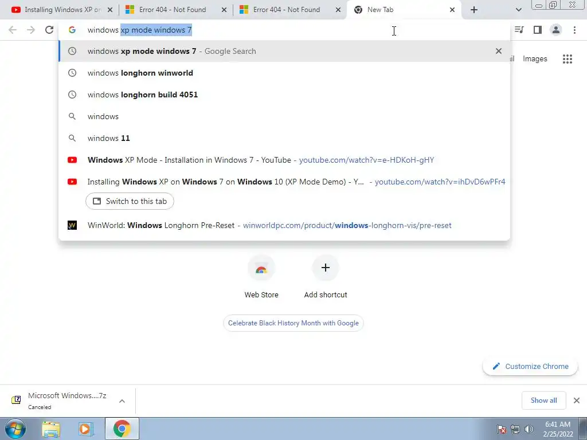Select the 'windows xp mode windows 7' Google Search suggestion

coord(284,51)
